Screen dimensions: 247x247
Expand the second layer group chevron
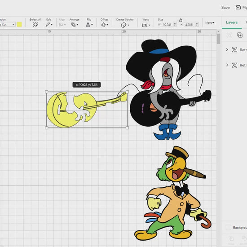[x=227, y=65]
